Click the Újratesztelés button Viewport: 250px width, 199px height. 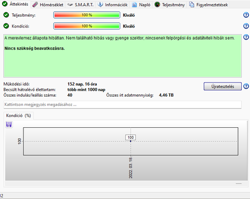tap(222, 86)
